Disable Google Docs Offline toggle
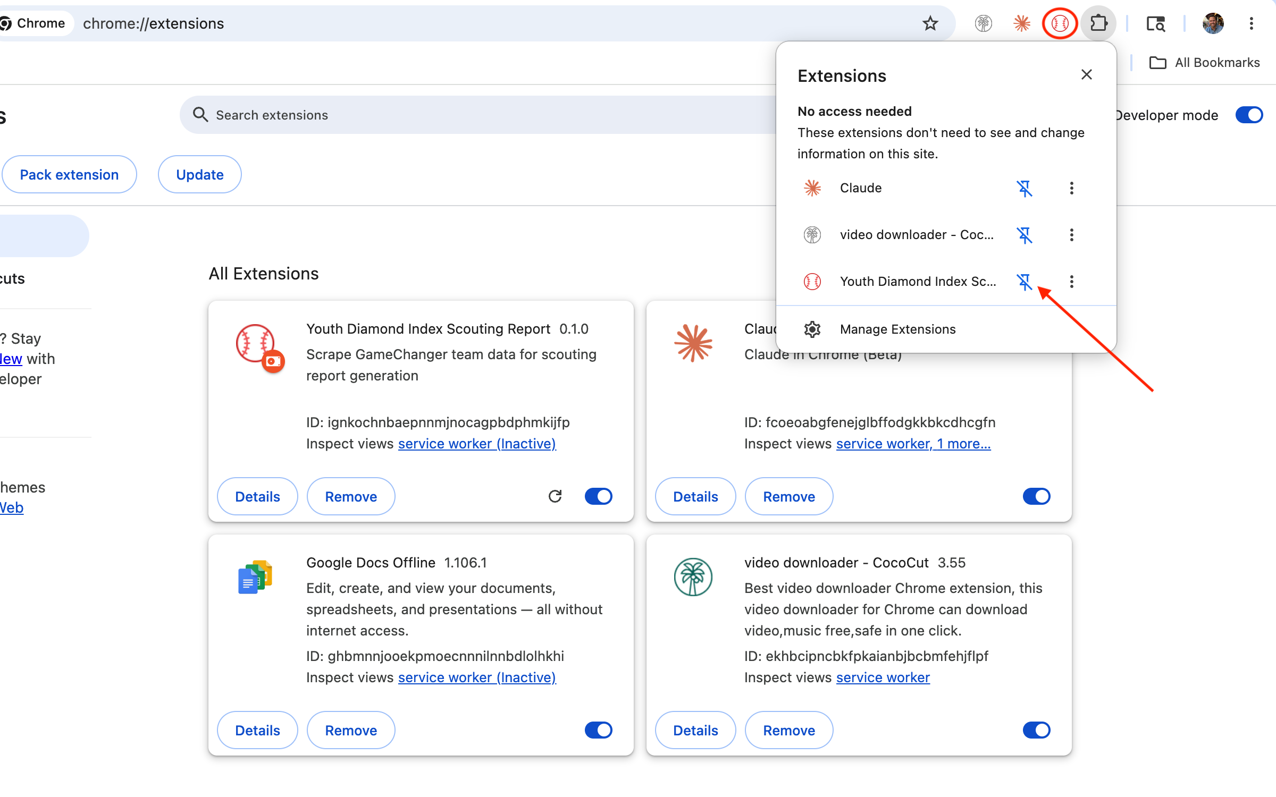 [599, 730]
